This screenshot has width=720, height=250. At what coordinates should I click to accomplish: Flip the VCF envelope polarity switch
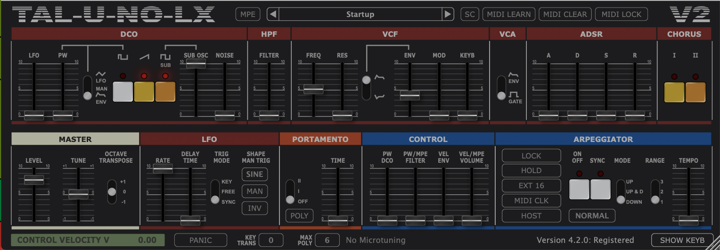pos(367,87)
